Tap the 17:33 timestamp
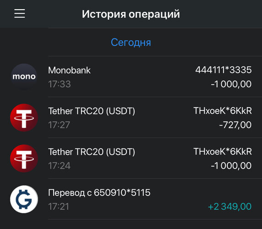The height and width of the screenshot is (229, 262). (60, 84)
